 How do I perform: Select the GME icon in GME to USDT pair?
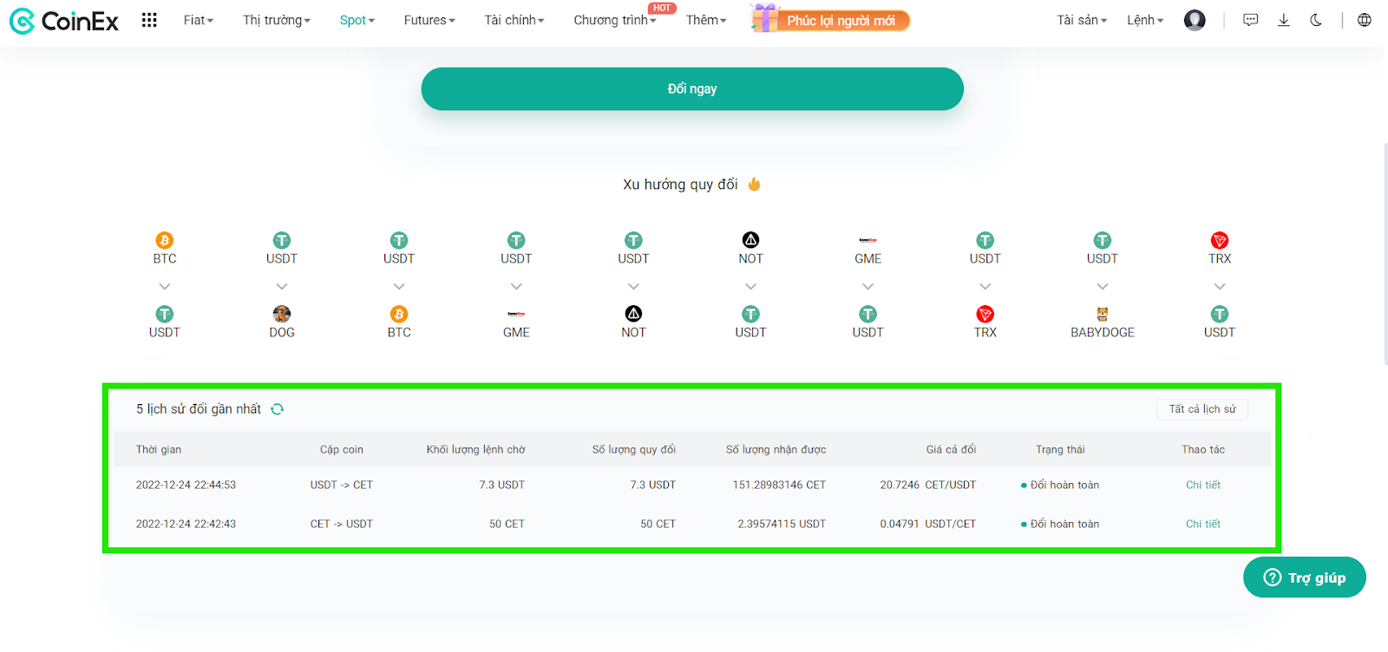point(867,240)
